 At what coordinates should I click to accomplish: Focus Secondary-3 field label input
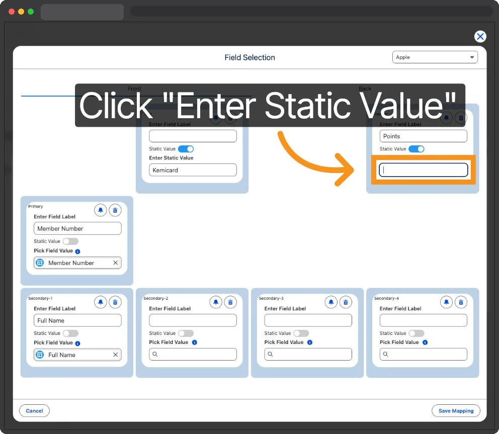(308, 320)
